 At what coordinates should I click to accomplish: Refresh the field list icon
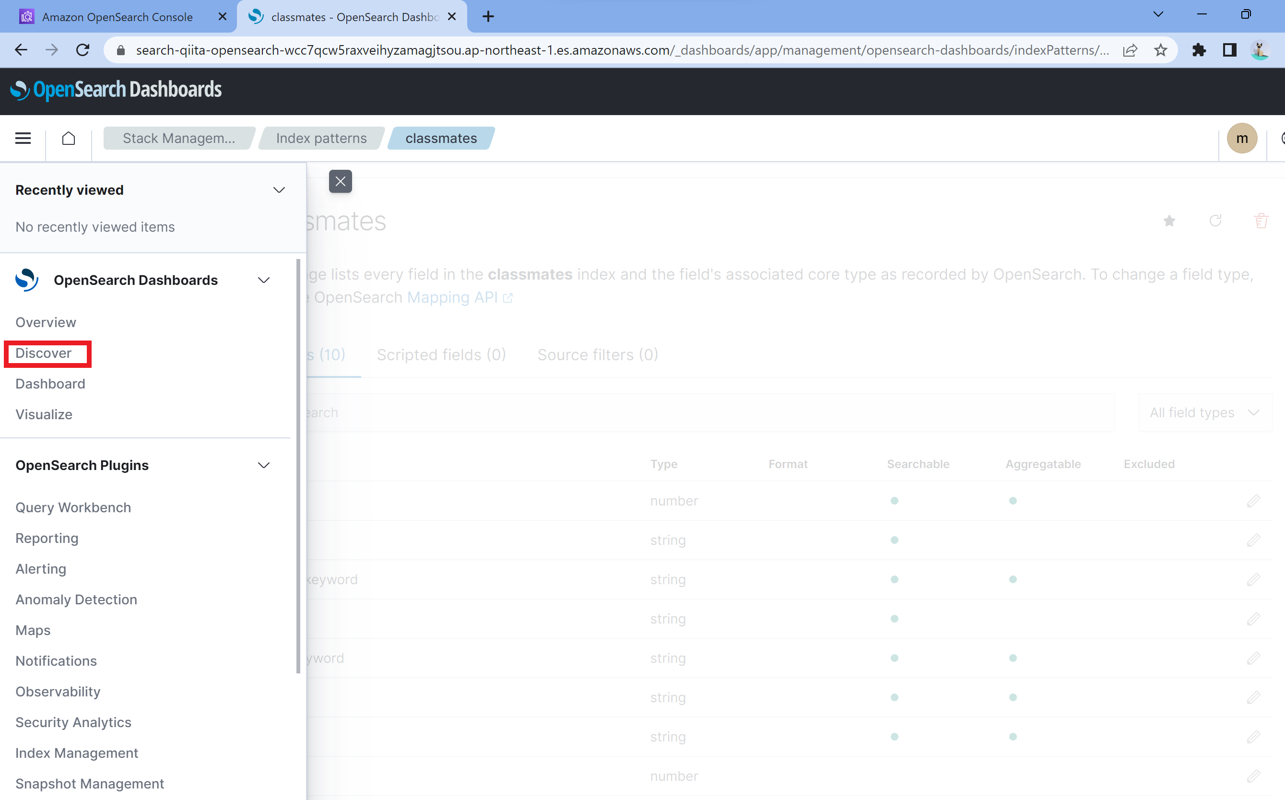pos(1215,221)
